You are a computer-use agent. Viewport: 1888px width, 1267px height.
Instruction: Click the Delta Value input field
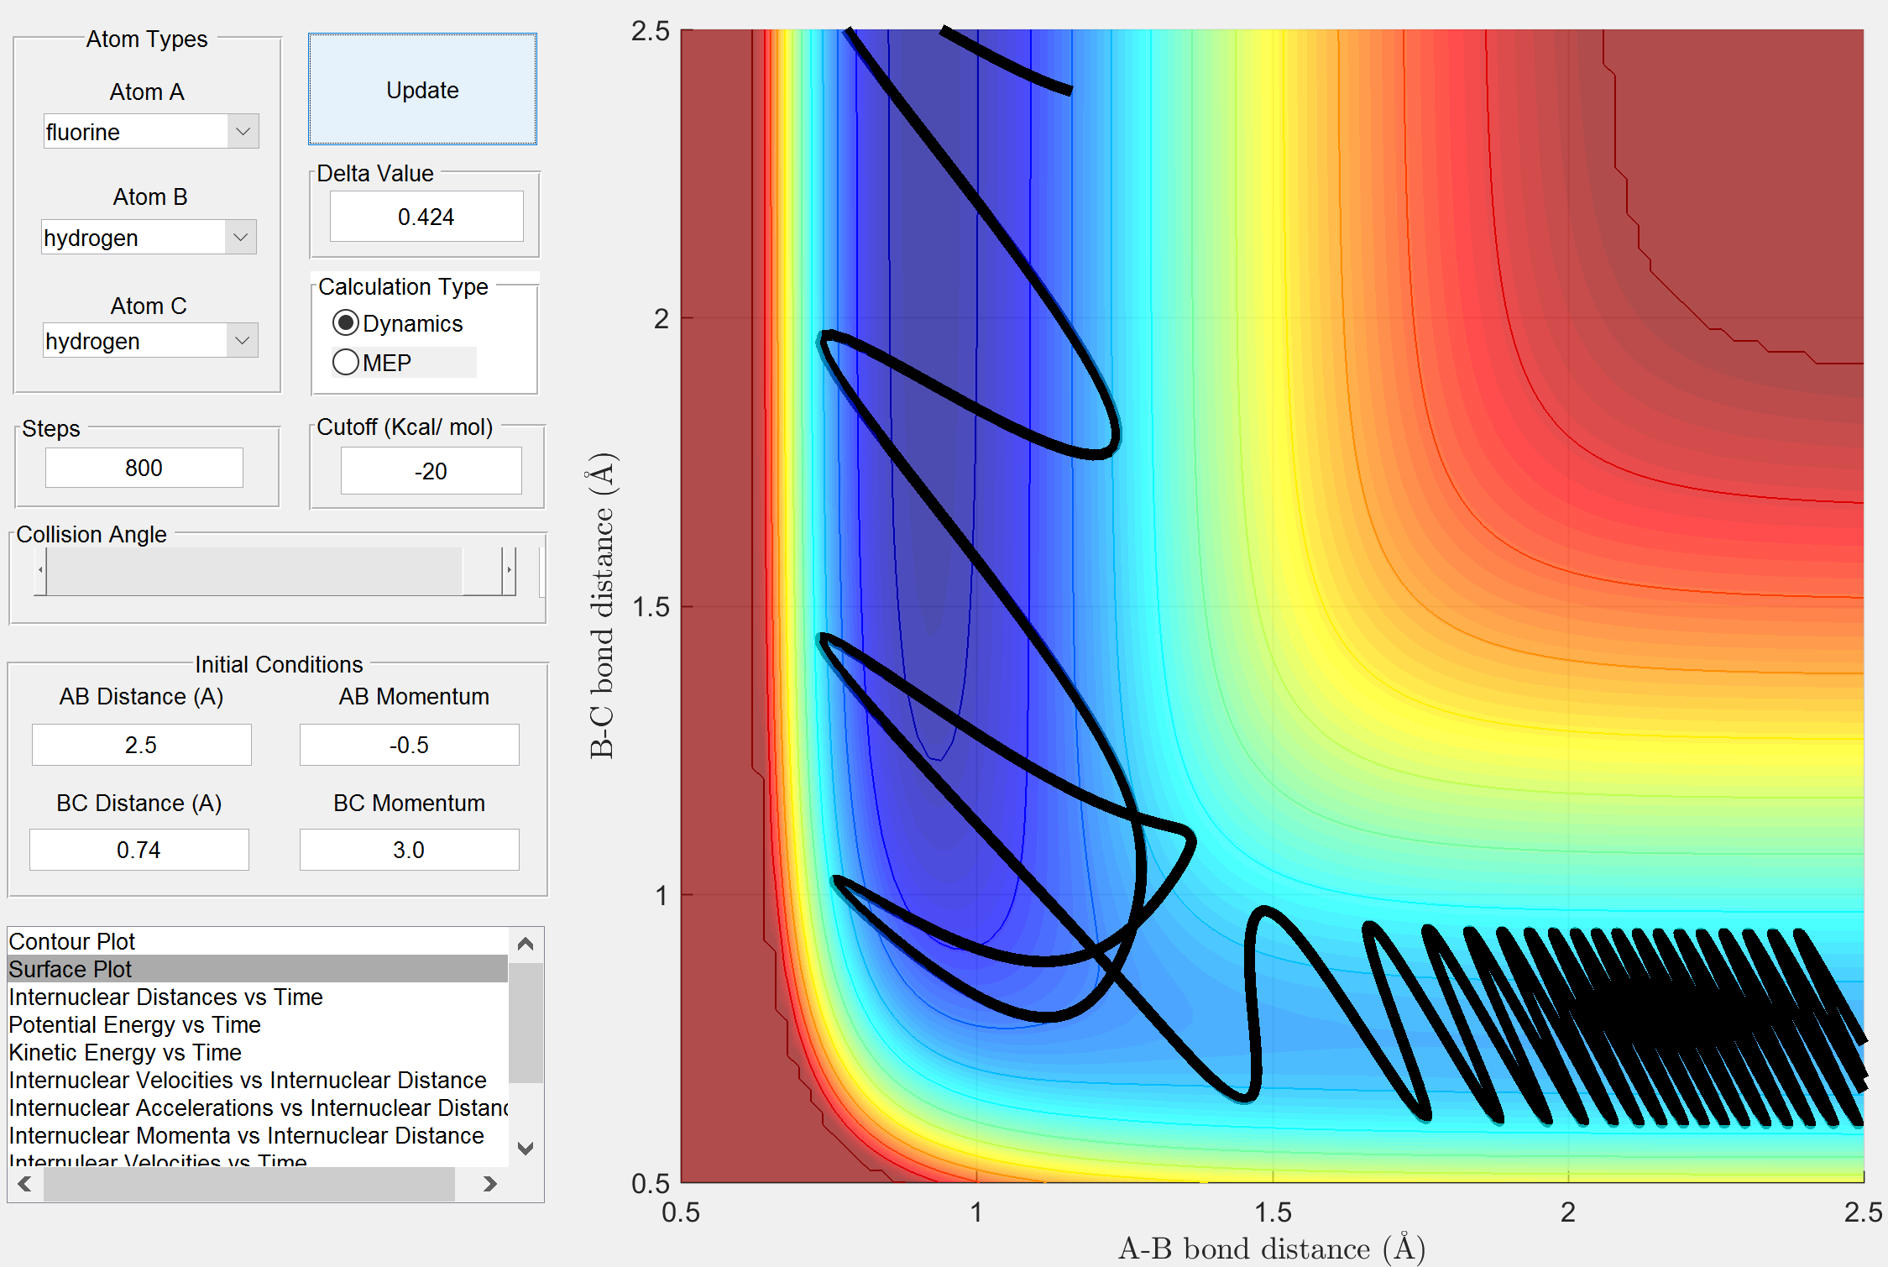pos(426,217)
